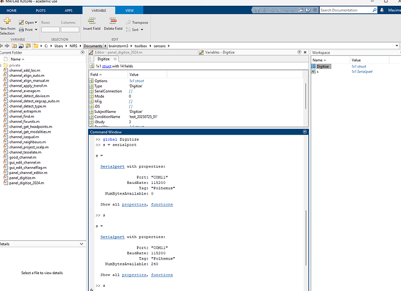Open the Editor panel_digitize_2024.m tab
The height and width of the screenshot is (291, 401).
[118, 52]
